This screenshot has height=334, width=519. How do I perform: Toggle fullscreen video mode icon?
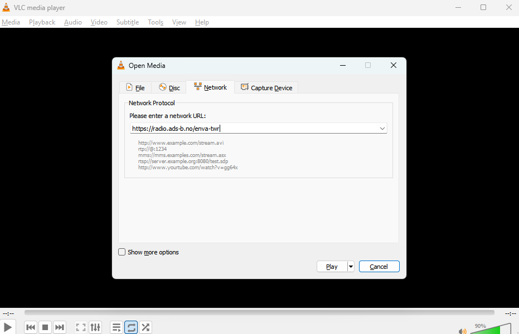point(81,327)
